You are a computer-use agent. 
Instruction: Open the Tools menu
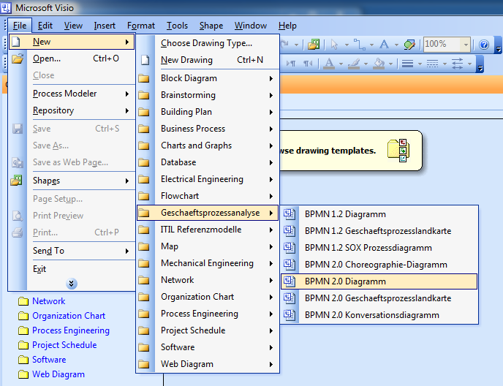[177, 26]
